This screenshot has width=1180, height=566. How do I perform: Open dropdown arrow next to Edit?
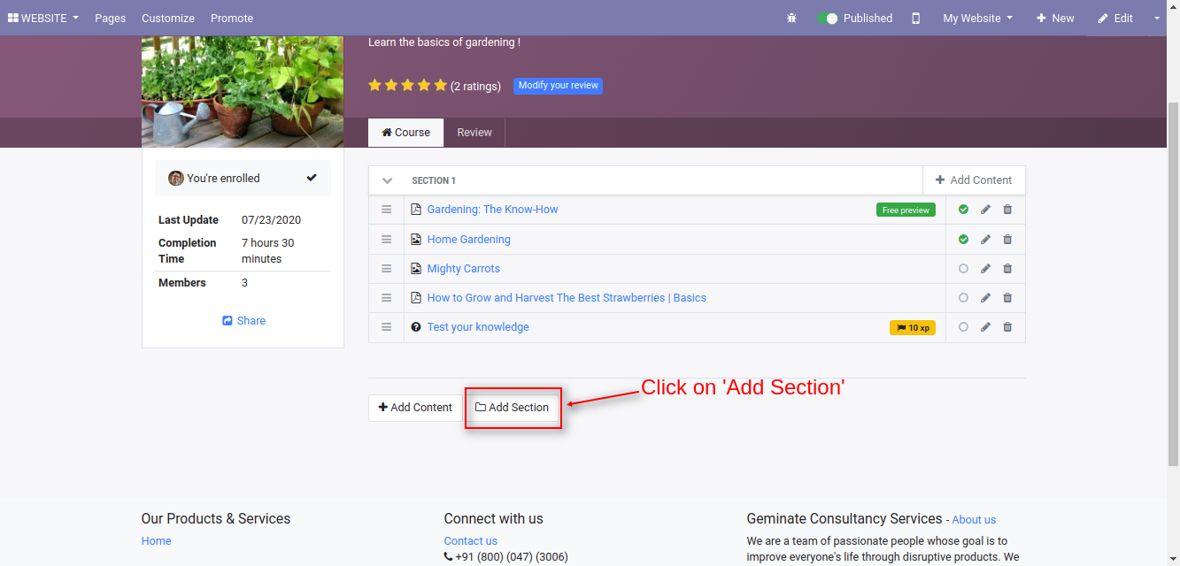pyautogui.click(x=1157, y=18)
